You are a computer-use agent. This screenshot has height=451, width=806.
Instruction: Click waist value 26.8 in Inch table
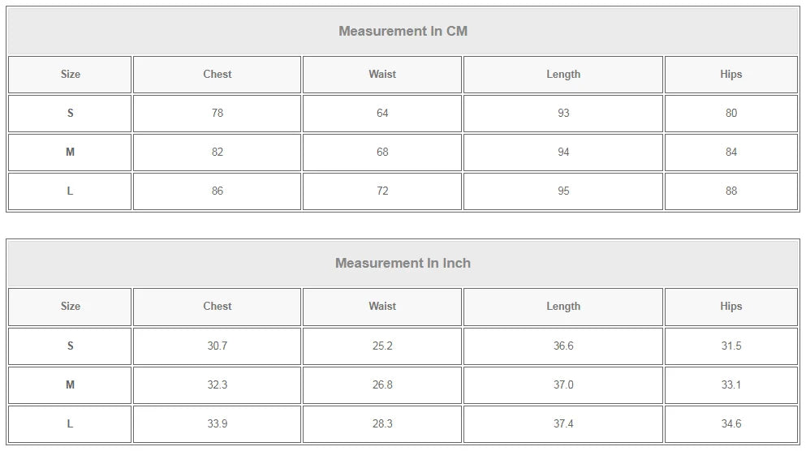click(382, 385)
